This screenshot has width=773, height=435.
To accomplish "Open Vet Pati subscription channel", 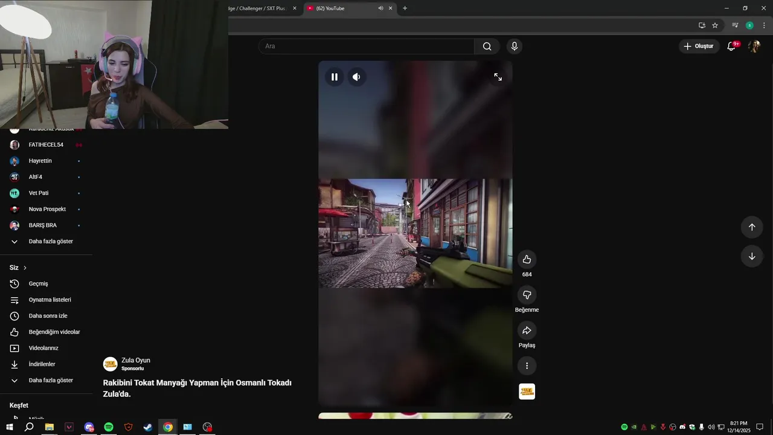I will [47, 193].
